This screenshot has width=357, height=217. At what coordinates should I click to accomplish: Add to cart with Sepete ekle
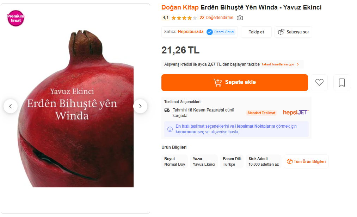[234, 83]
